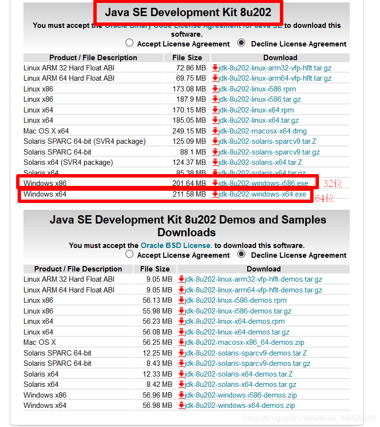Download jdk-8u202-linux-i586.rpm
This screenshot has width=380, height=427.
coord(257,89)
